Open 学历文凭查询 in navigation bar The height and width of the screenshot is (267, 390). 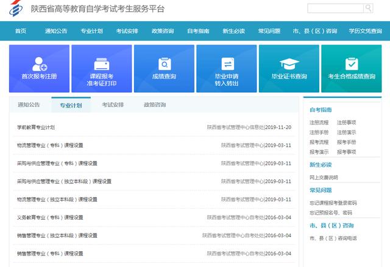pyautogui.click(x=366, y=31)
